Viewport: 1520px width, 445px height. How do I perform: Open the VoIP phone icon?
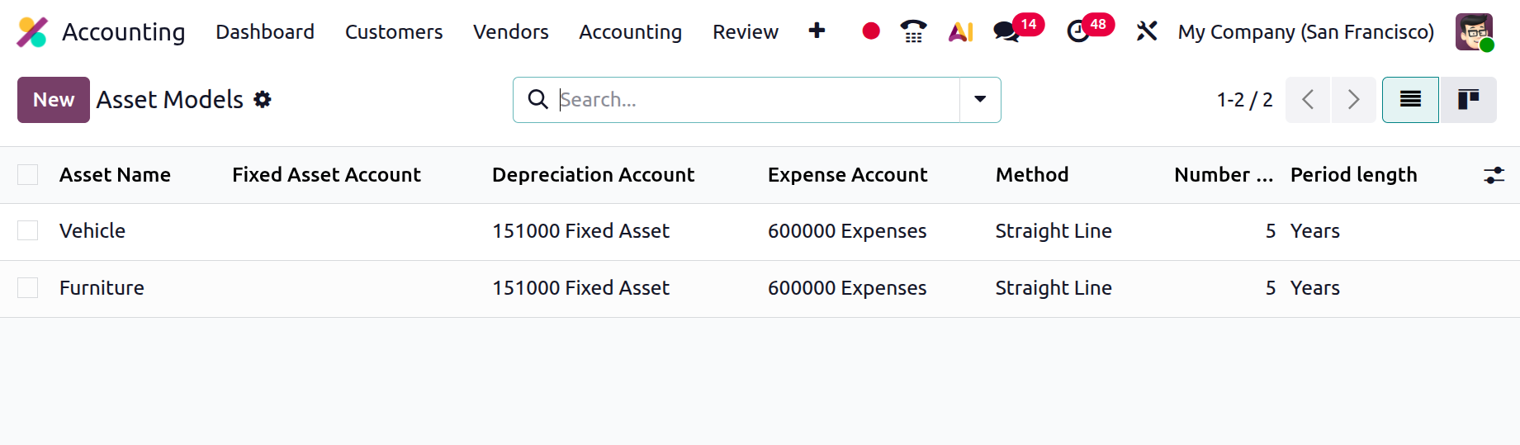[913, 31]
